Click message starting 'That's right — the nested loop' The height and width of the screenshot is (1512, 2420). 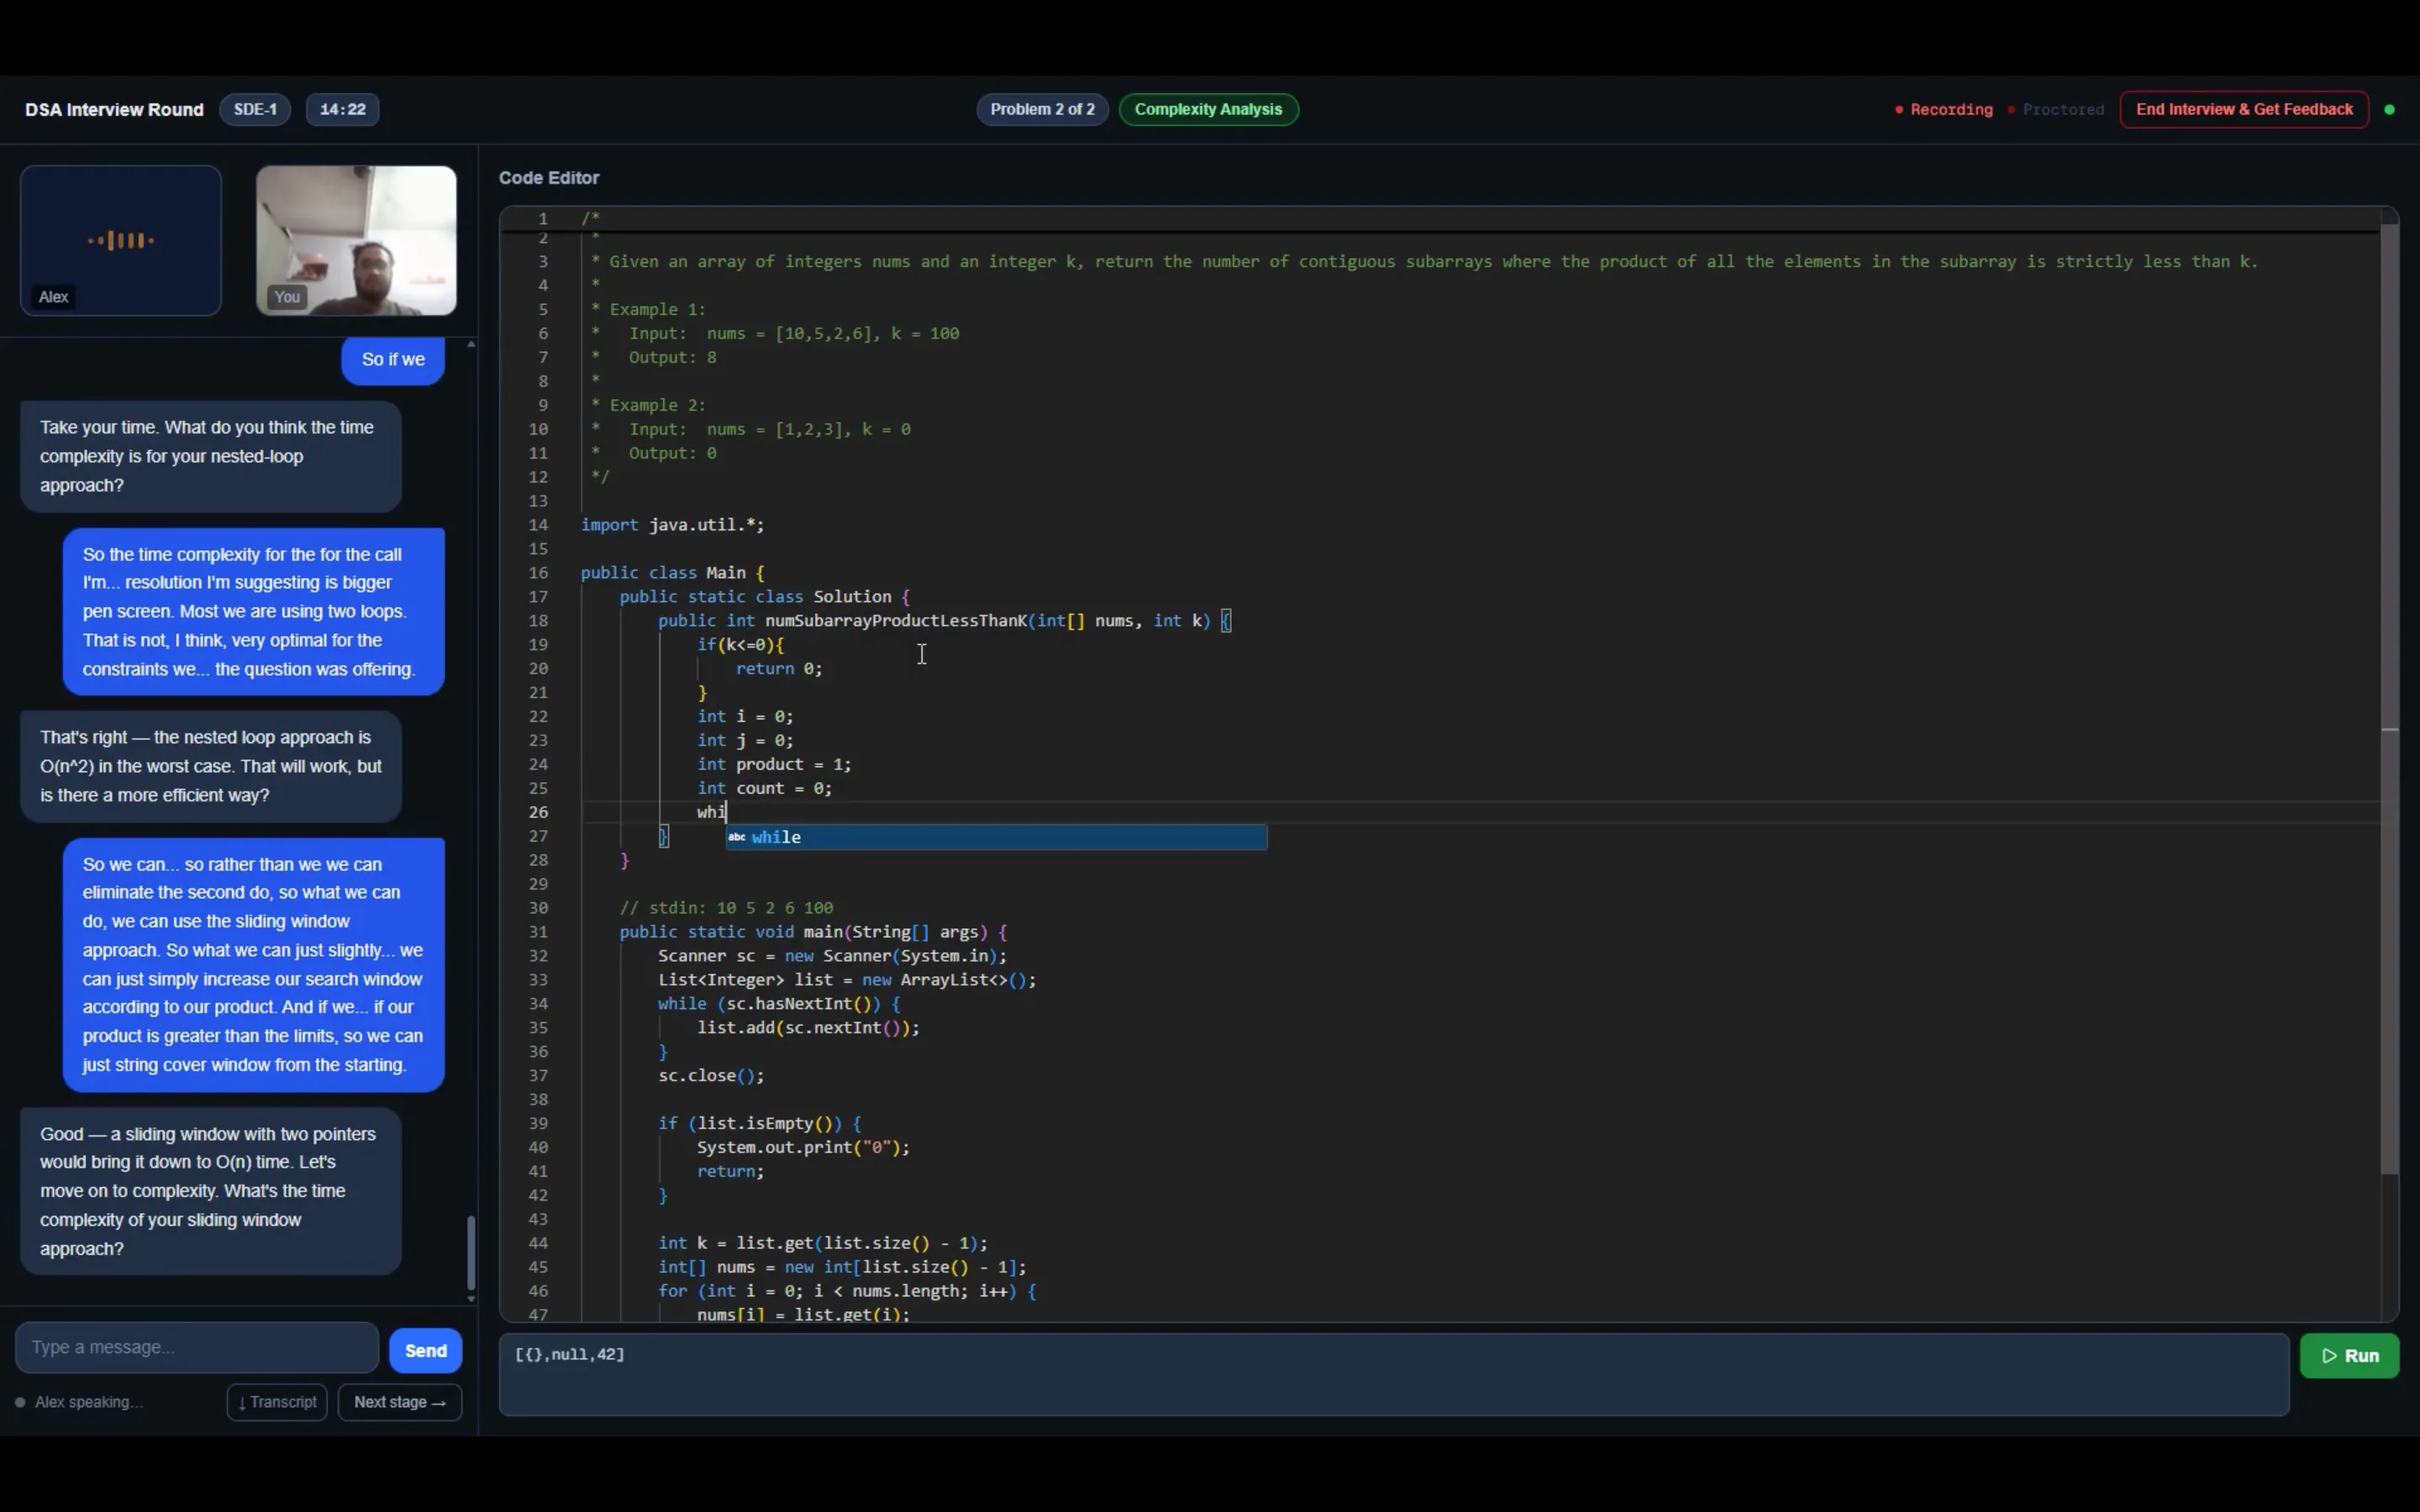click(x=211, y=766)
